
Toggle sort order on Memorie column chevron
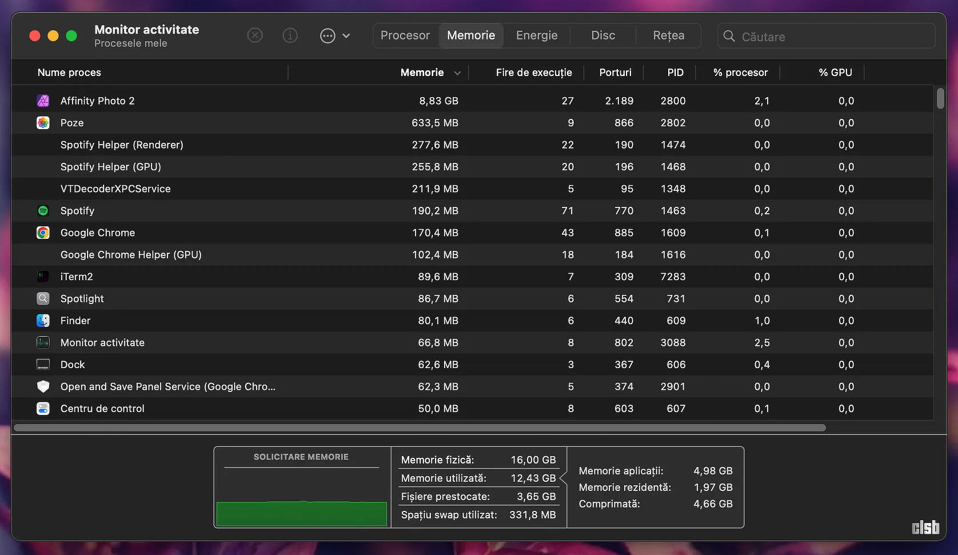(x=457, y=73)
